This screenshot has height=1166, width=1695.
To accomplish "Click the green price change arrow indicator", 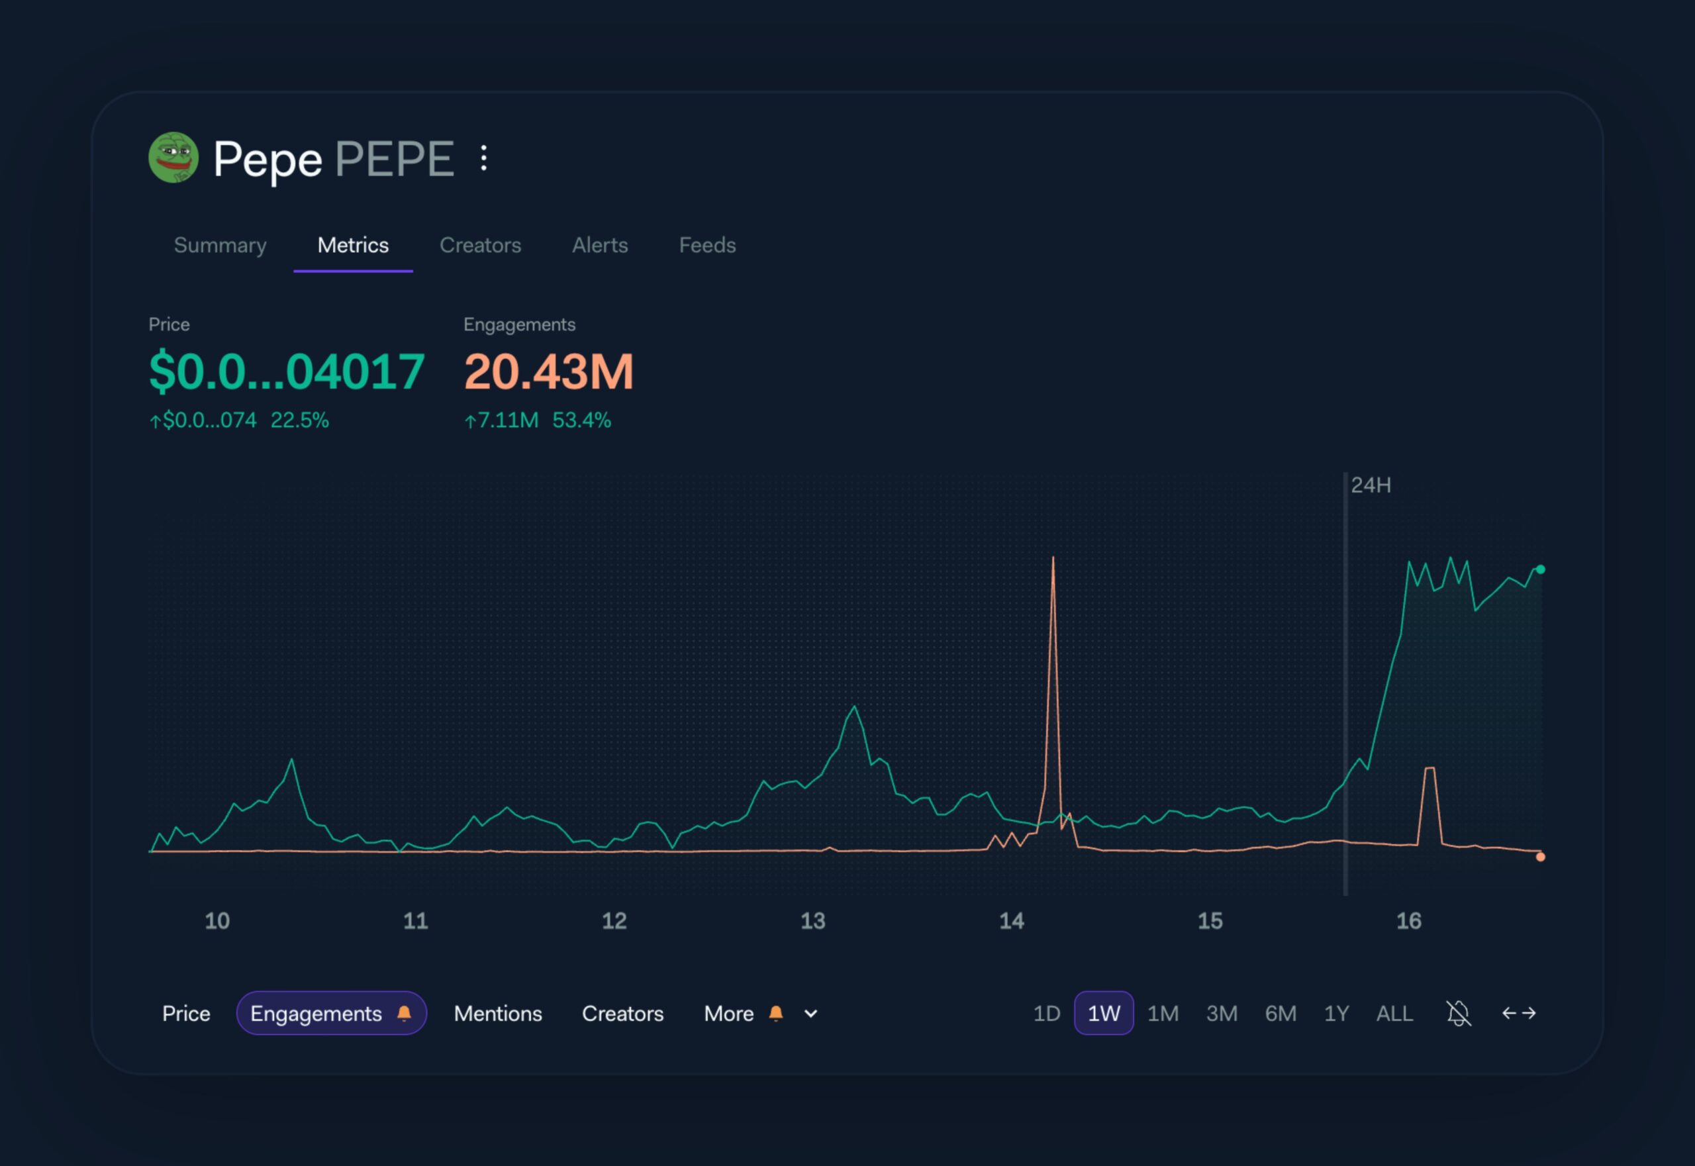I will pyautogui.click(x=154, y=420).
